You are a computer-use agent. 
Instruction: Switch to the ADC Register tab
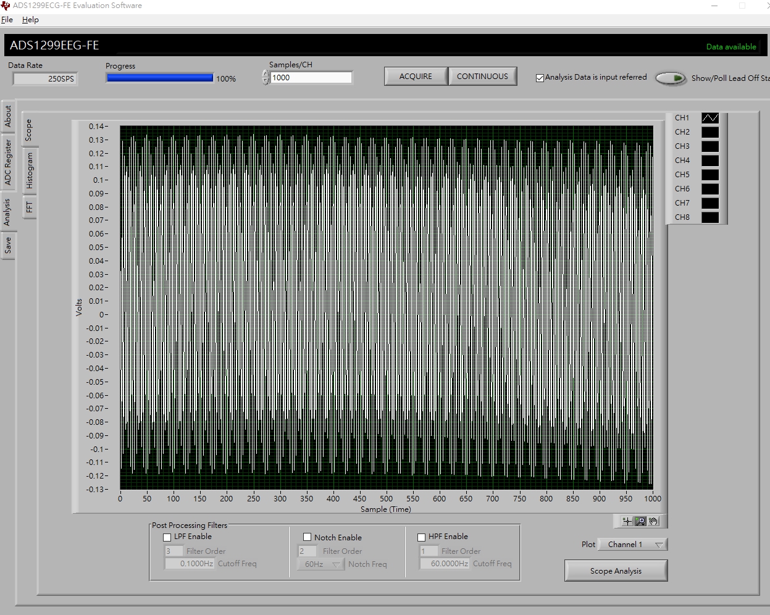(7, 162)
